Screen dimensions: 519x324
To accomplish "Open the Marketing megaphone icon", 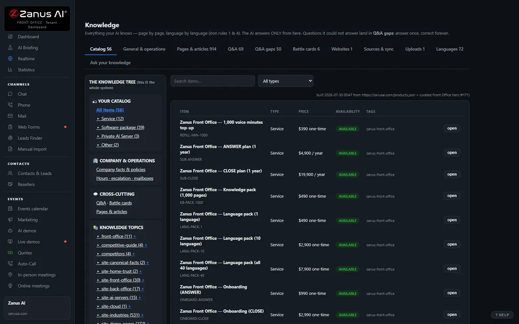I will pos(10,219).
